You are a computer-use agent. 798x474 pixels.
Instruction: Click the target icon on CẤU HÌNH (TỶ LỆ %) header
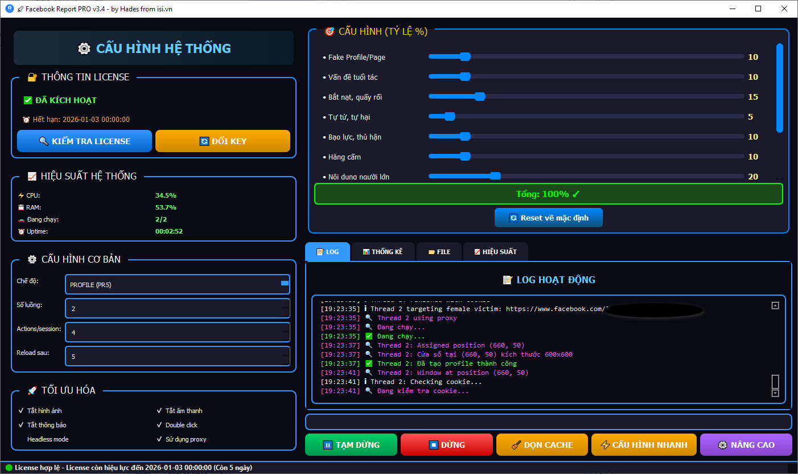pos(329,32)
